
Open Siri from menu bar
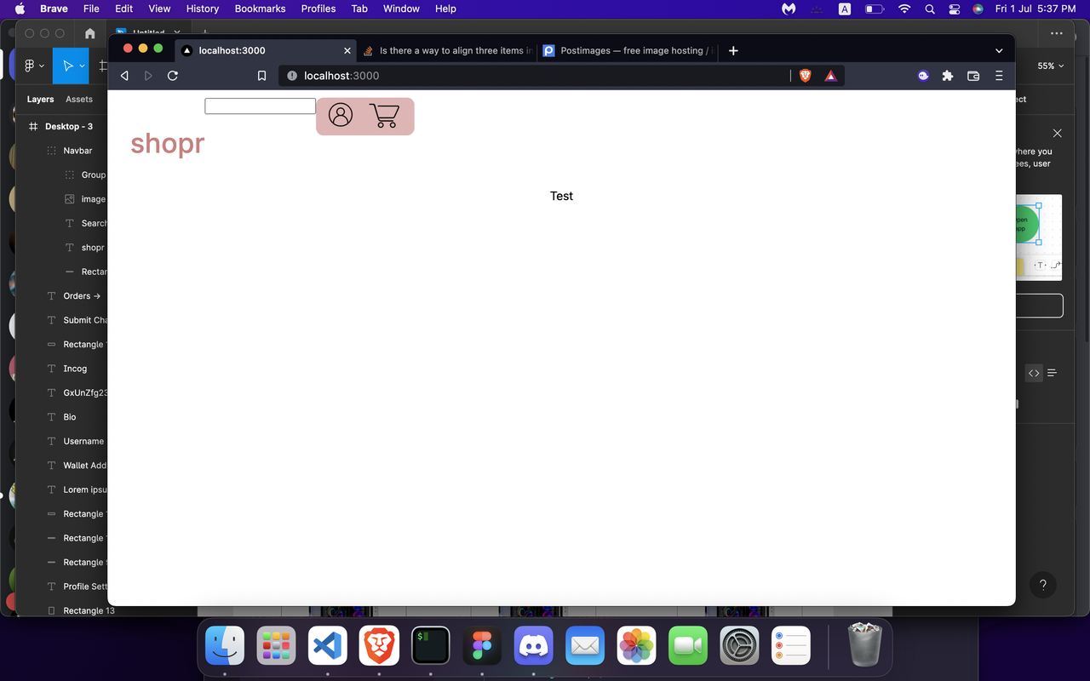(x=978, y=9)
